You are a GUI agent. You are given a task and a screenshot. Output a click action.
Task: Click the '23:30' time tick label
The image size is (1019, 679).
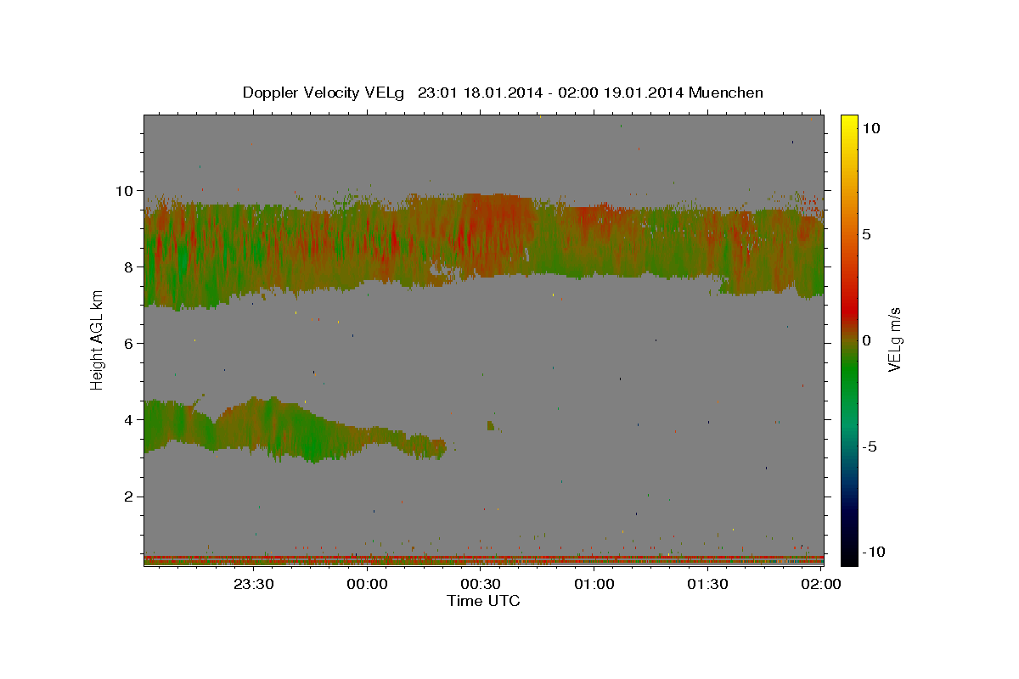click(253, 584)
